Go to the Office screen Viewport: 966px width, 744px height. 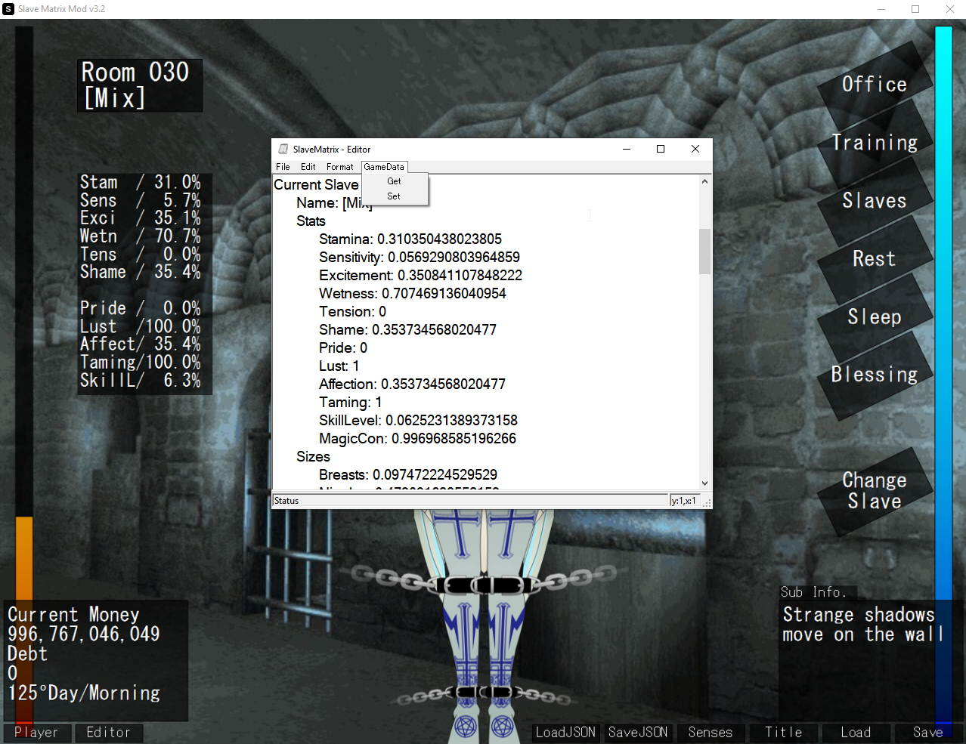pyautogui.click(x=874, y=85)
